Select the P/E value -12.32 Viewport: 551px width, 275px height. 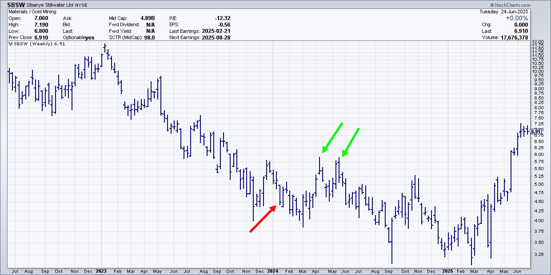(x=222, y=18)
